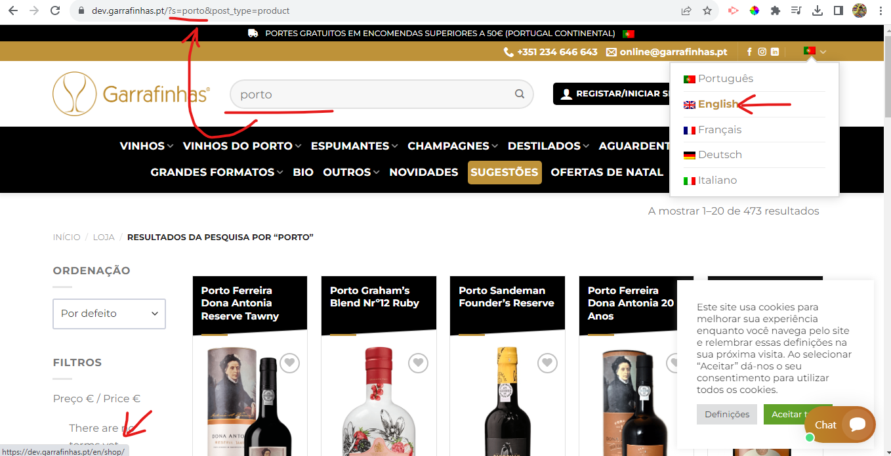Viewport: 891px width, 456px height.
Task: Expand the Outros menu
Action: (352, 172)
